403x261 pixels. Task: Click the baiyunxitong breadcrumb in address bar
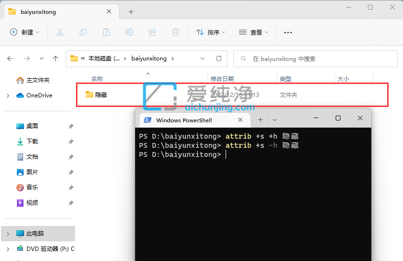coord(149,59)
